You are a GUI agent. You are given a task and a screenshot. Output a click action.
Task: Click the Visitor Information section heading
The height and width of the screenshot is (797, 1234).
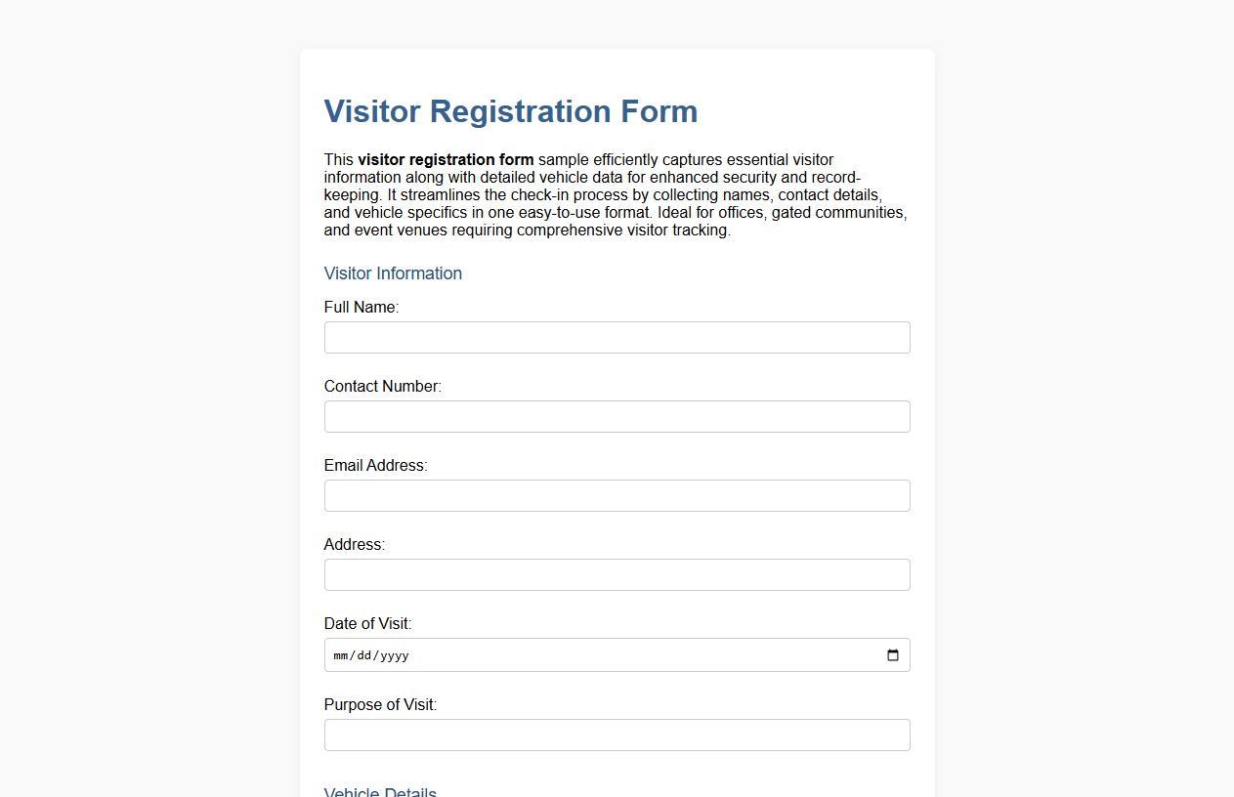[x=393, y=273]
